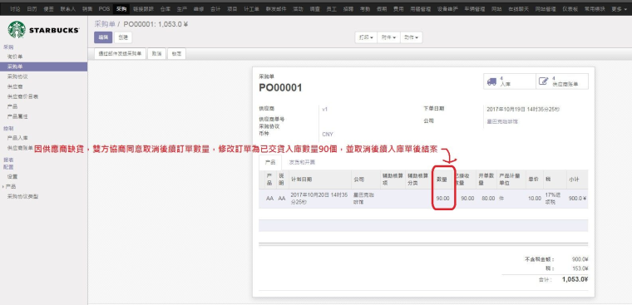Click the 编辑 button
The height and width of the screenshot is (305, 632).
(x=103, y=37)
